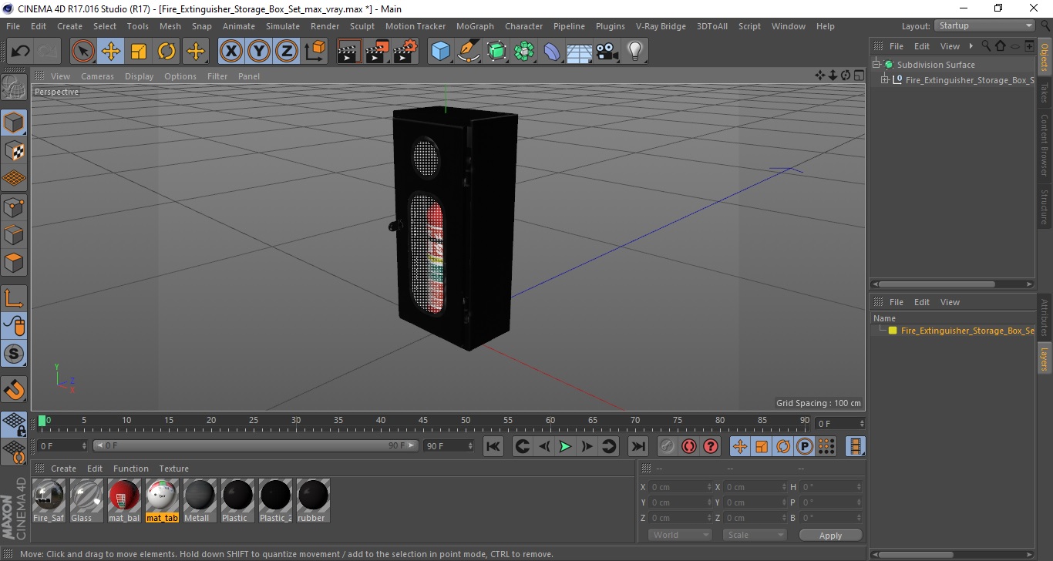Select the Scale tool
The width and height of the screenshot is (1053, 561).
(x=139, y=52)
